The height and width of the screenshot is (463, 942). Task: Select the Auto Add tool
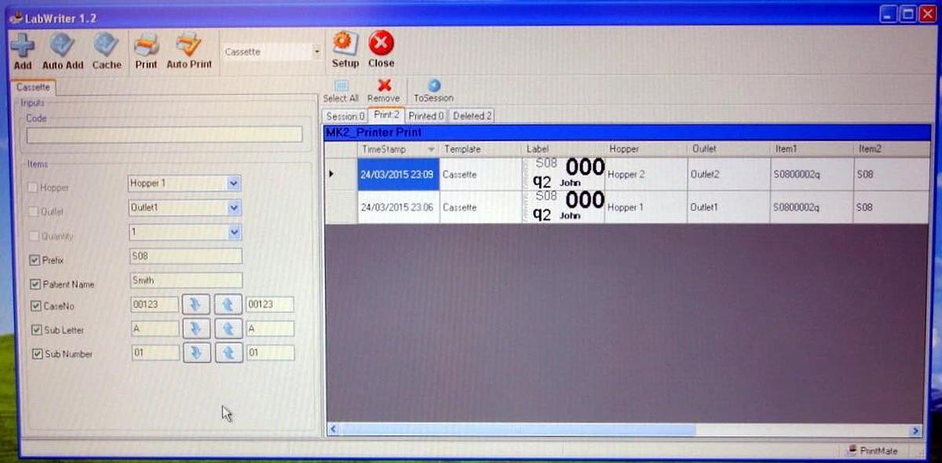(62, 49)
